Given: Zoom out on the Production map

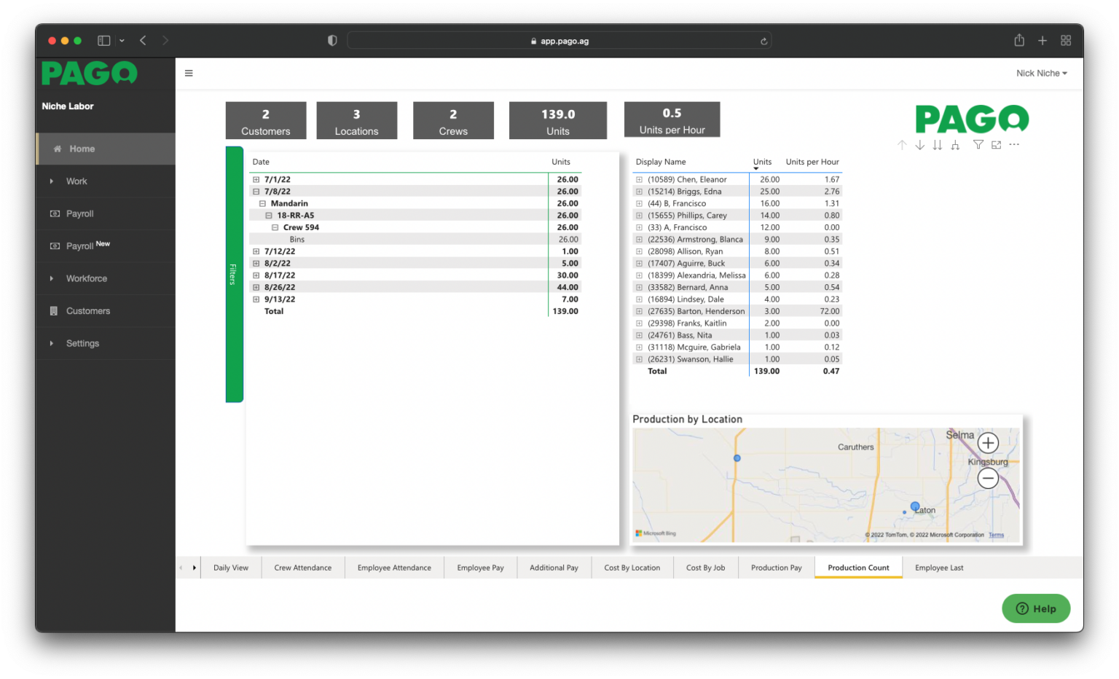Looking at the screenshot, I should pos(988,478).
